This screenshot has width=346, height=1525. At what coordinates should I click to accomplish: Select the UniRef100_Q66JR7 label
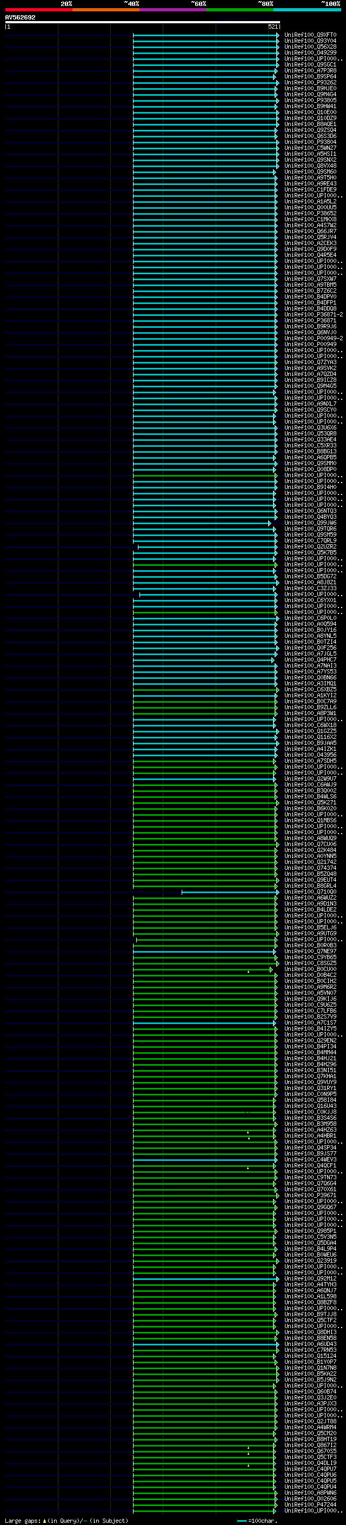point(310,231)
